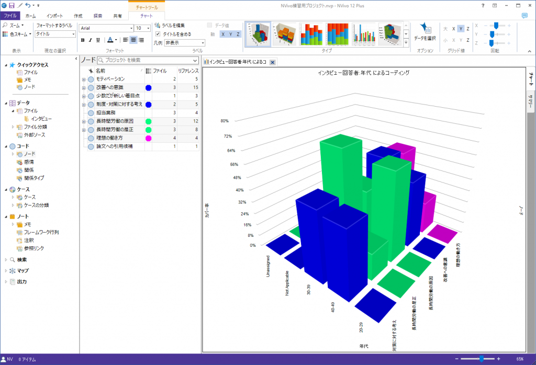
Task: Choose the stacked column chart type
Action: click(311, 34)
